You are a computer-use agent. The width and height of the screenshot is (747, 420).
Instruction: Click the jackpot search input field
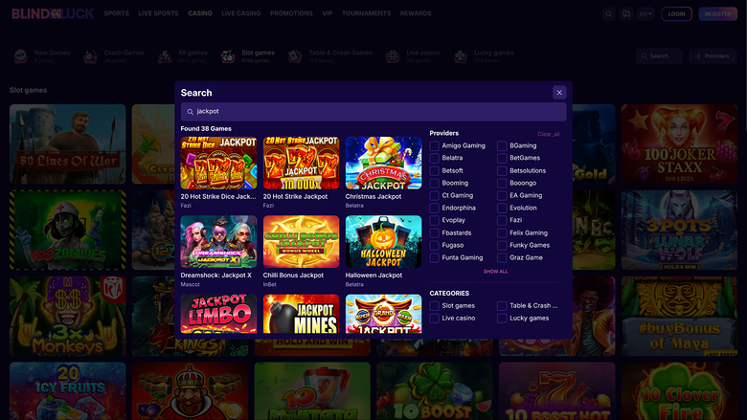point(373,111)
